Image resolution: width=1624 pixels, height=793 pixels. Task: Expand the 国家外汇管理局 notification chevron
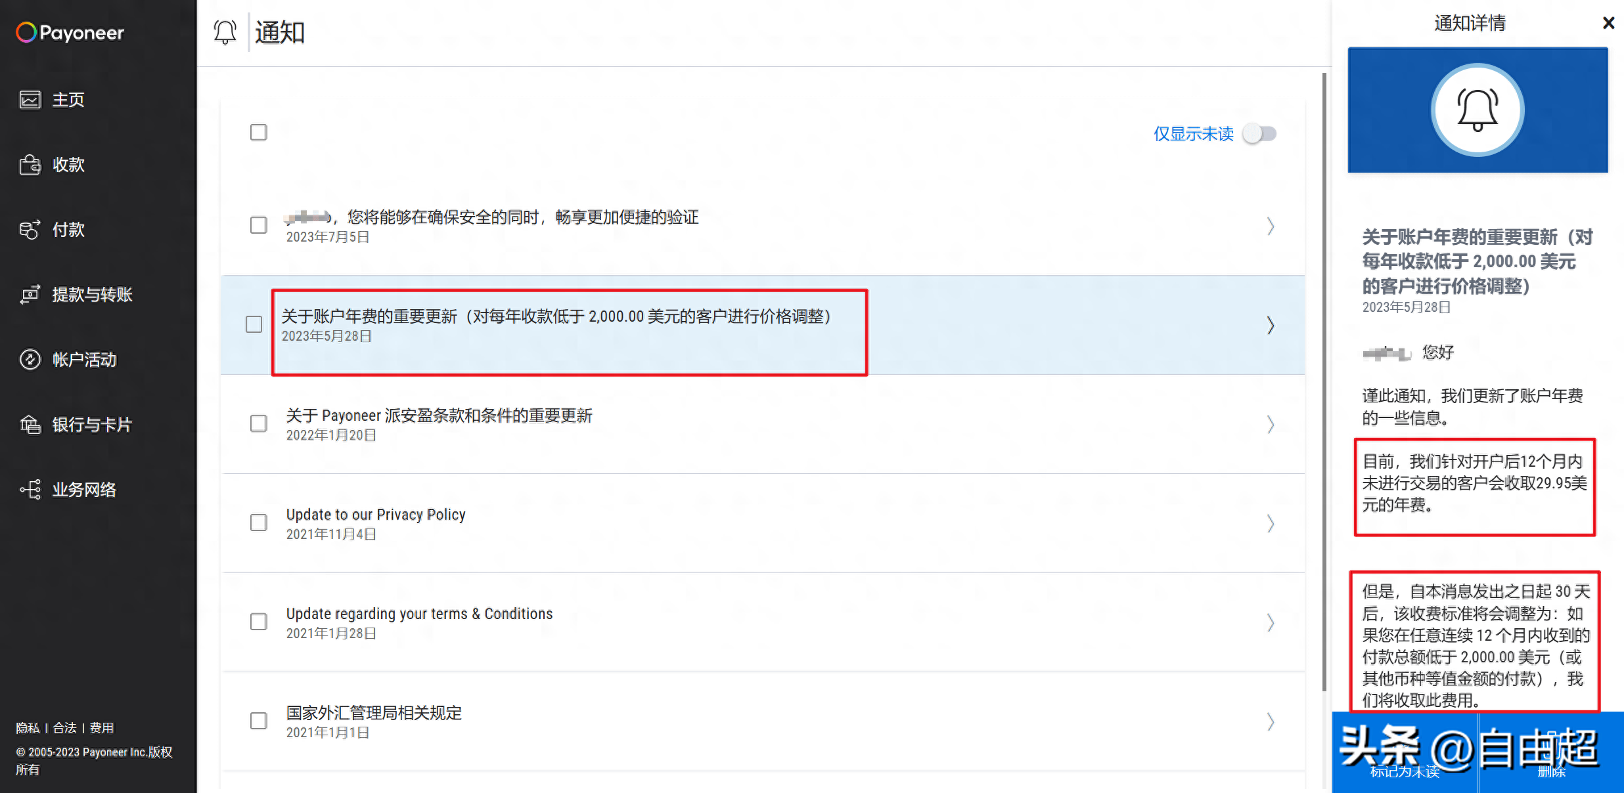tap(1271, 722)
